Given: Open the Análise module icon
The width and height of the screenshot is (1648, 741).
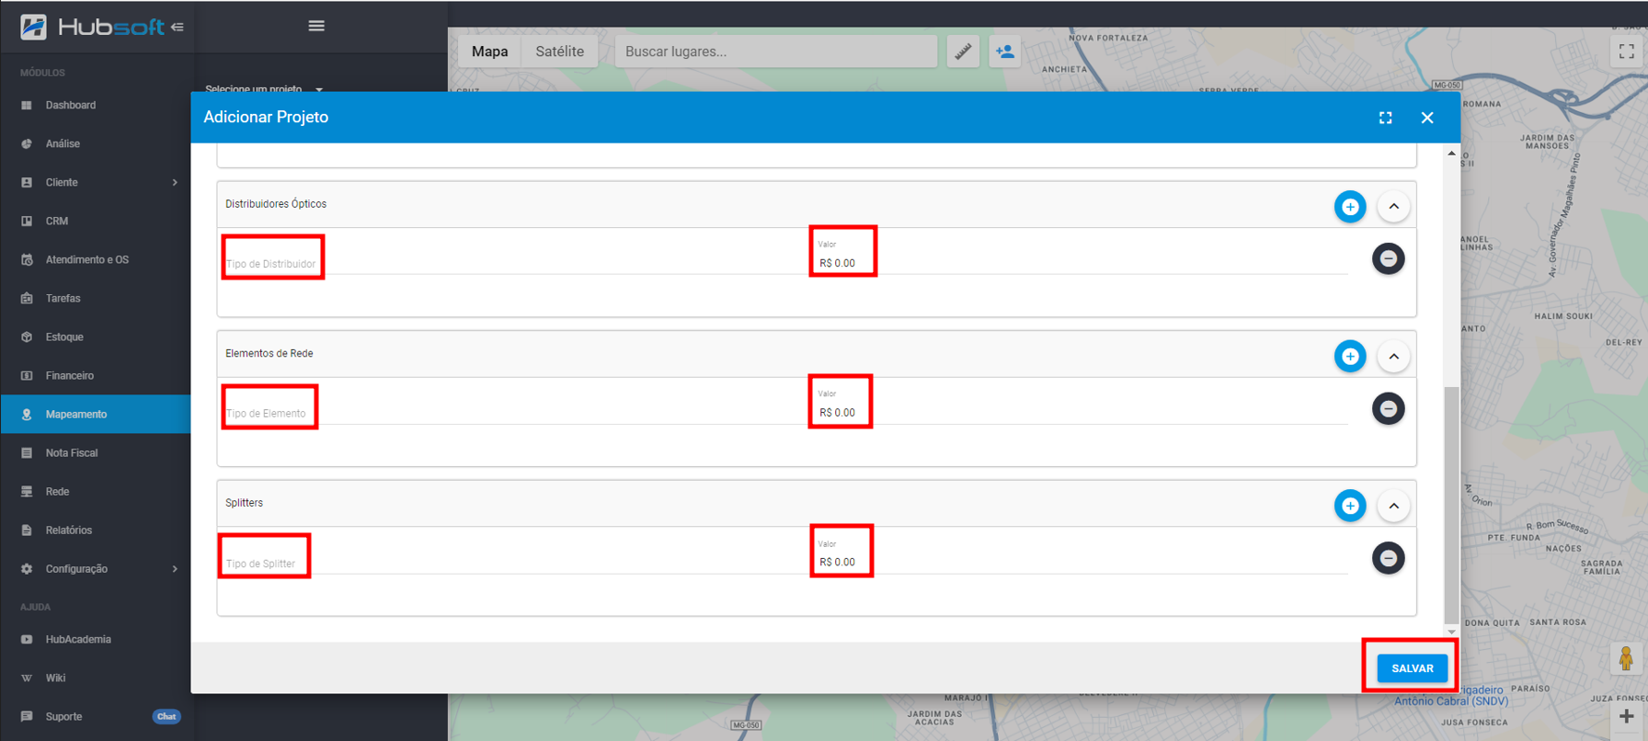Looking at the screenshot, I should 27,143.
